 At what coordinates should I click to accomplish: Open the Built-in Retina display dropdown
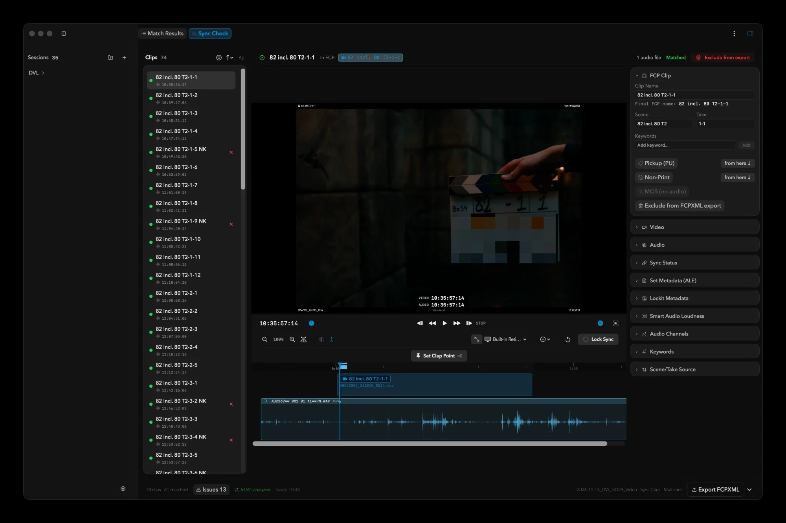505,339
